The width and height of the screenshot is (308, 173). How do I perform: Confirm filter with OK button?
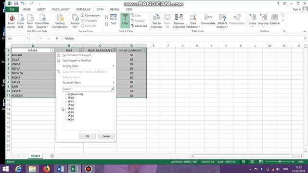(x=87, y=136)
